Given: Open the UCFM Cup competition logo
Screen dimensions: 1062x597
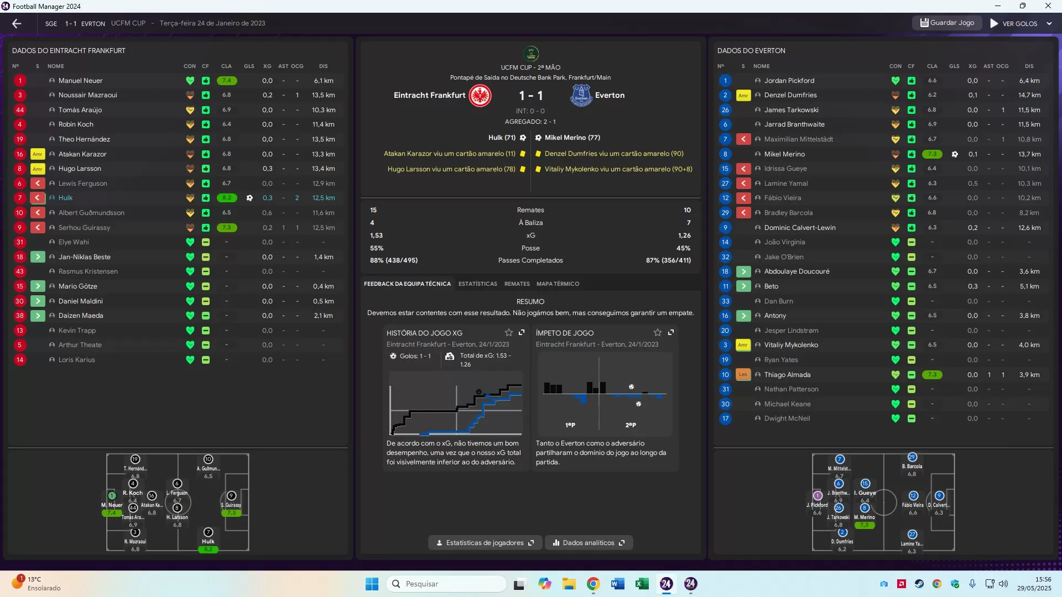Looking at the screenshot, I should (530, 54).
